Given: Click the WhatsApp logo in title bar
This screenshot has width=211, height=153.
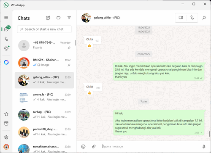Looking at the screenshot, I should (6, 5).
